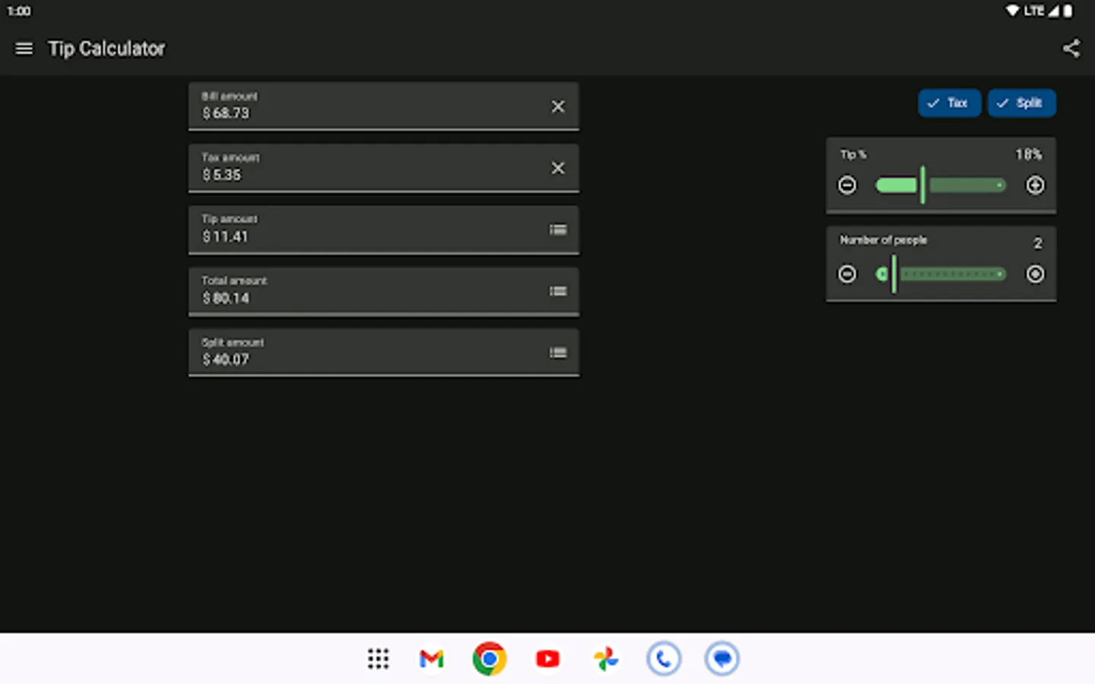Launch Gmail from the taskbar

[430, 658]
